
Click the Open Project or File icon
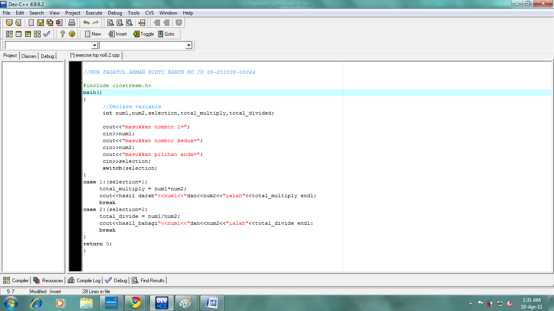pyautogui.click(x=9, y=23)
